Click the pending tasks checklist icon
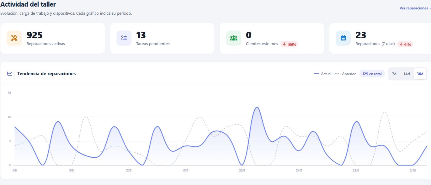The image size is (431, 185). [124, 38]
